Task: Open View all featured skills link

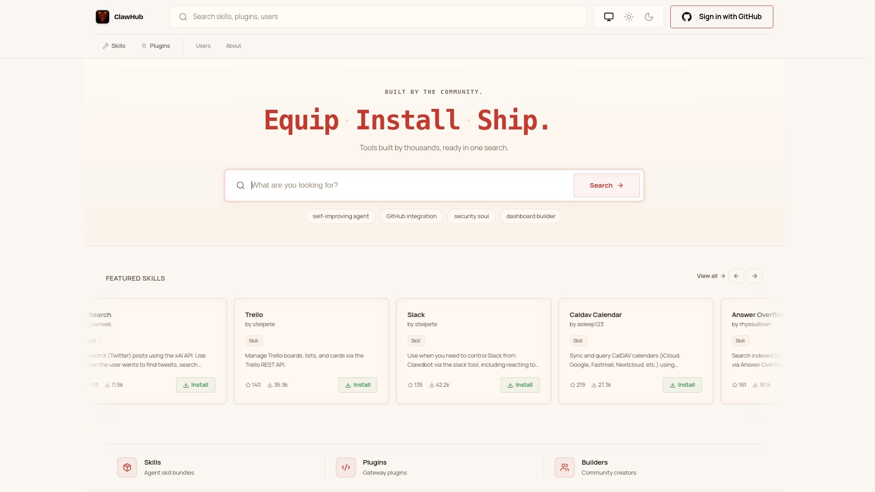Action: pos(710,276)
